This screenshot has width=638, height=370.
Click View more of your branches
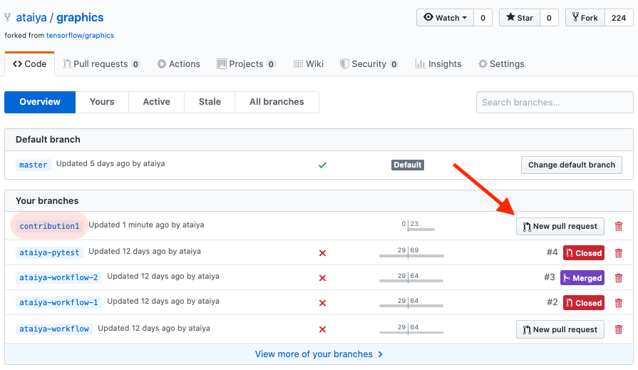coord(319,354)
